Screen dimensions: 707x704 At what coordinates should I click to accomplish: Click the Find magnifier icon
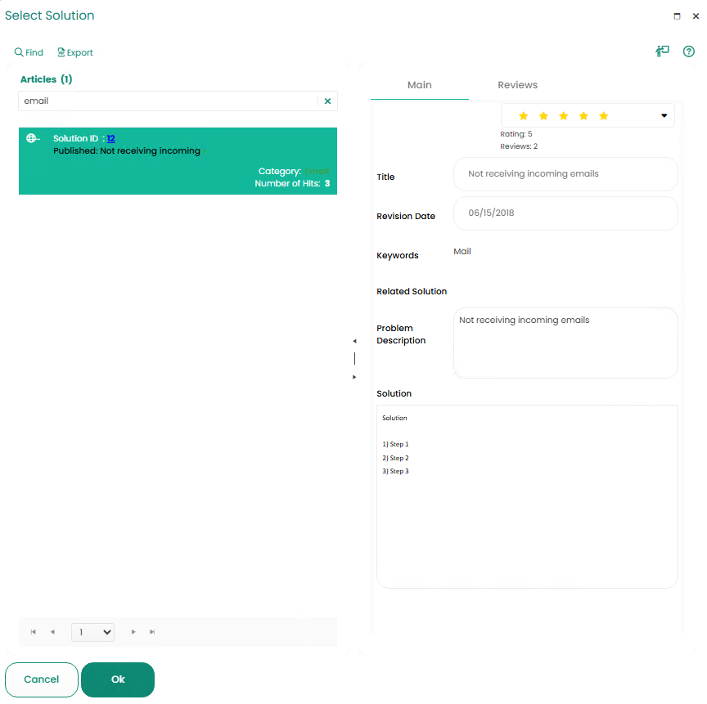click(19, 52)
